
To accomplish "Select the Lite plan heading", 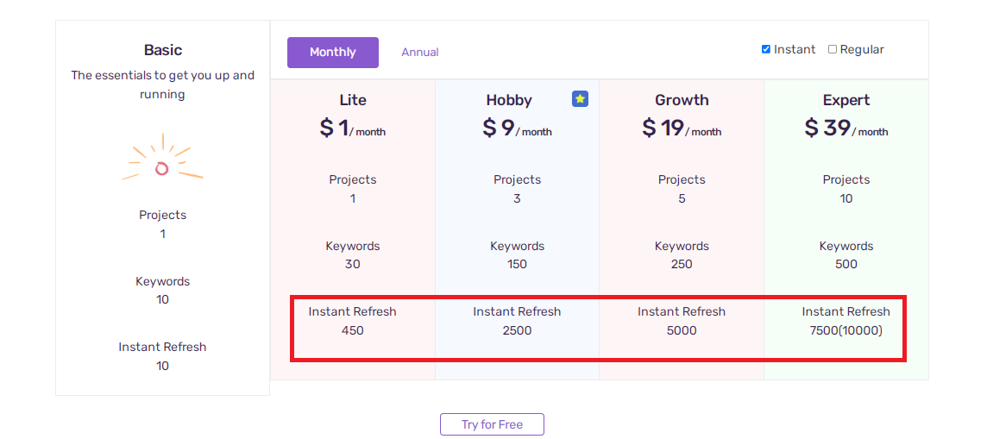I will click(353, 100).
